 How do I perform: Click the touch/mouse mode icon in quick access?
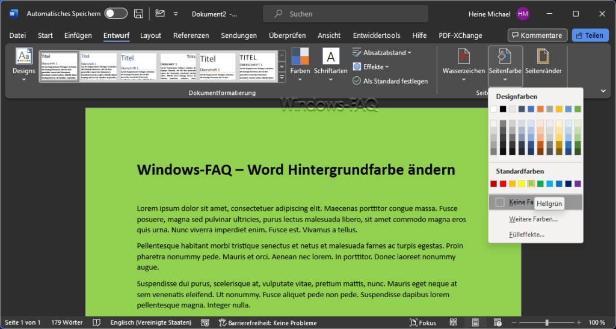point(159,14)
